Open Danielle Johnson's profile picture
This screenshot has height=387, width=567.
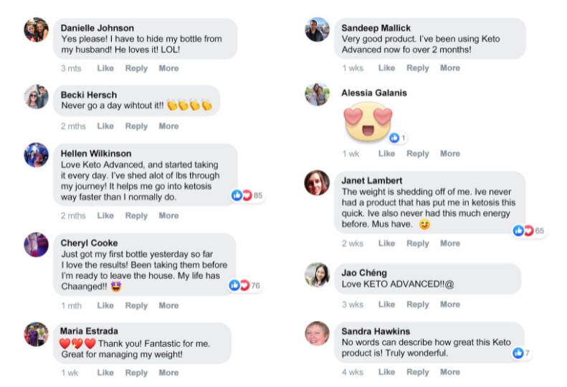(x=36, y=30)
